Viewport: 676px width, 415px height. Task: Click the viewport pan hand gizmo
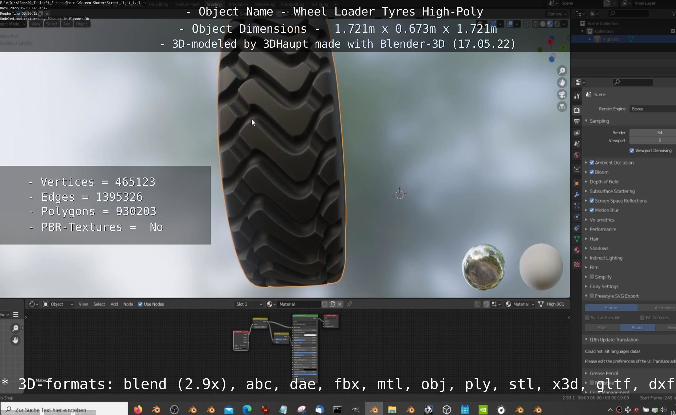point(562,83)
